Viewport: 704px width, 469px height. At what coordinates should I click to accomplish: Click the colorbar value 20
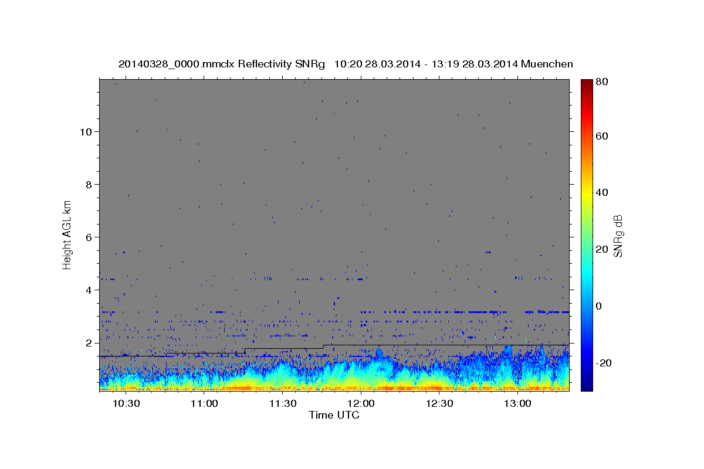tap(601, 249)
